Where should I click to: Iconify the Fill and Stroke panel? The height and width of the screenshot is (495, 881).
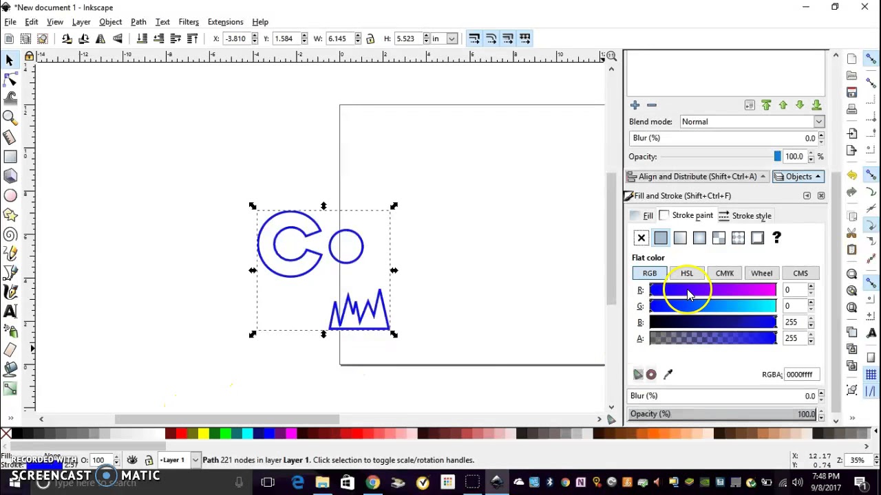[x=807, y=196]
